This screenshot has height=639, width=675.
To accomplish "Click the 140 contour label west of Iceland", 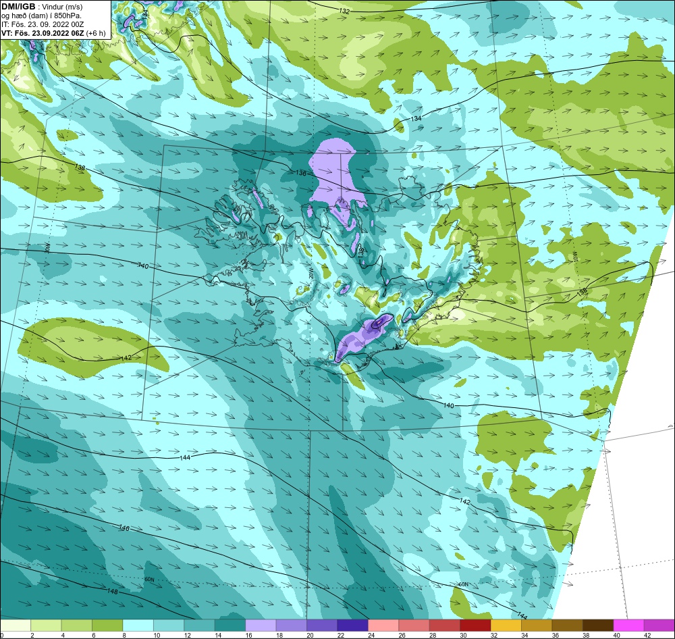I will click(143, 266).
